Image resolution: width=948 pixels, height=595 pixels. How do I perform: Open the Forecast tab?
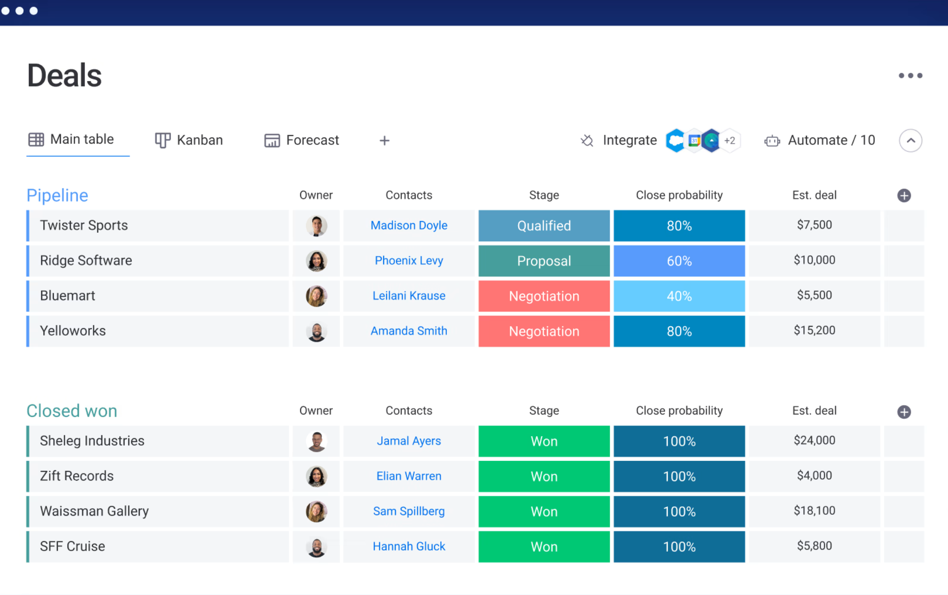302,140
